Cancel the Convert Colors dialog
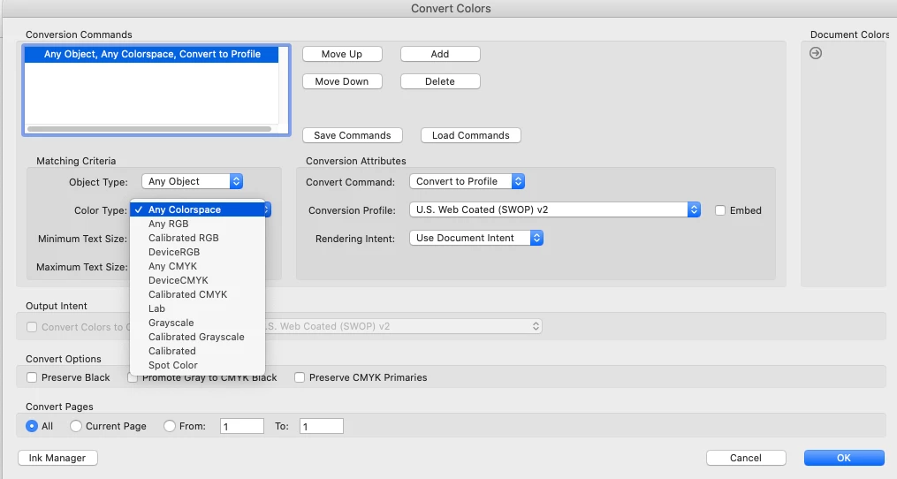 tap(746, 458)
